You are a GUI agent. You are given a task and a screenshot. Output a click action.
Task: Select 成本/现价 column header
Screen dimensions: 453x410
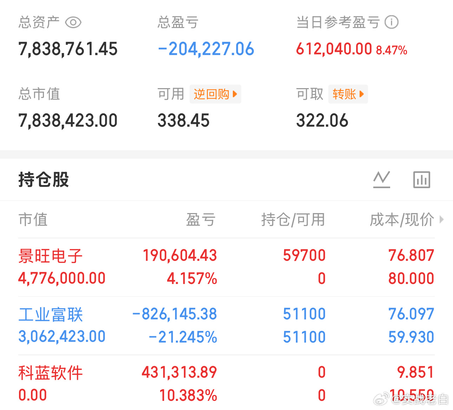tap(402, 220)
